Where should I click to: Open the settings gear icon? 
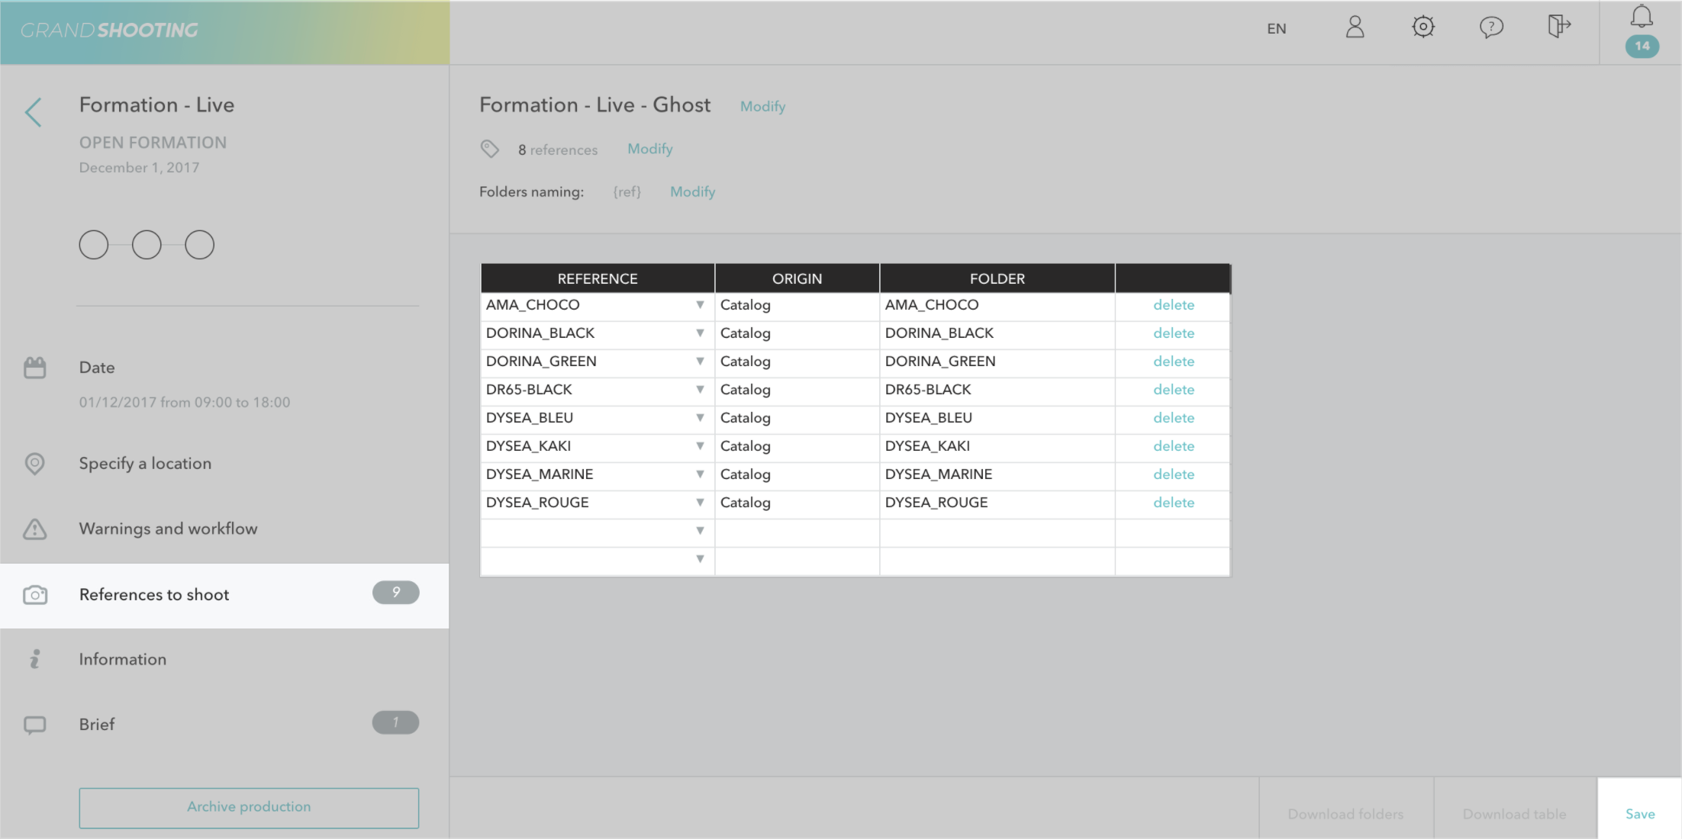click(1423, 27)
